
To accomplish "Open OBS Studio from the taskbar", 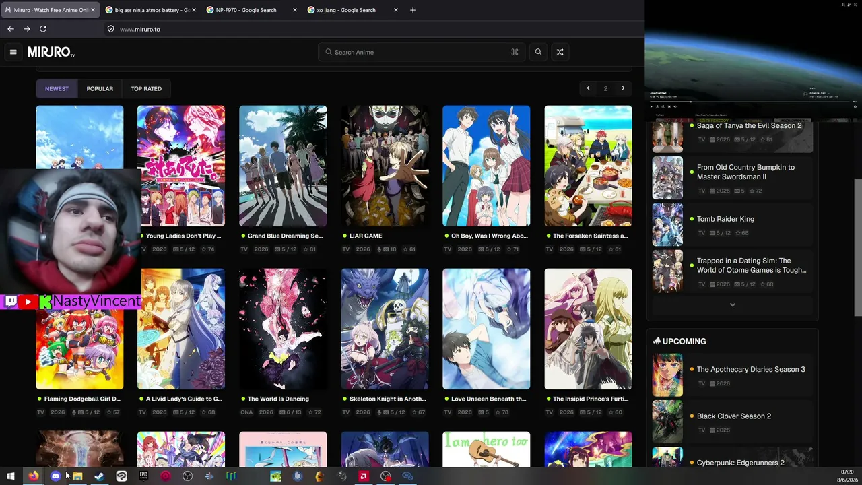I will click(x=187, y=476).
